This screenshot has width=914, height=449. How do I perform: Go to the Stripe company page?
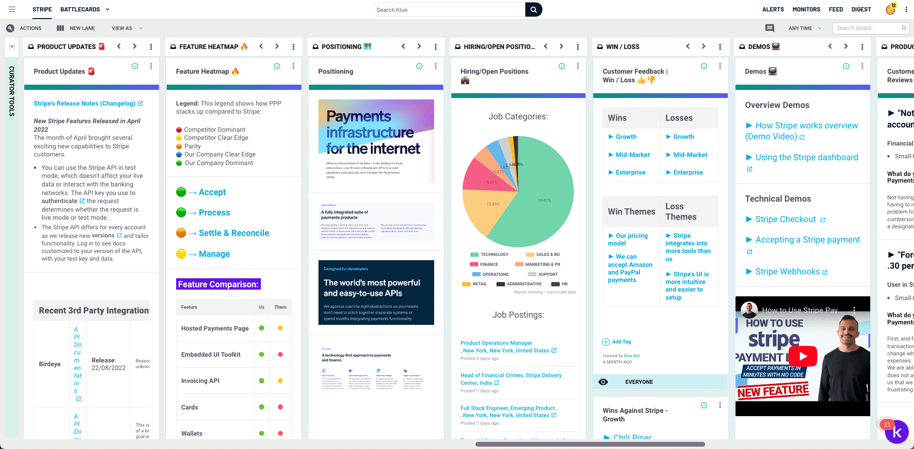(42, 10)
